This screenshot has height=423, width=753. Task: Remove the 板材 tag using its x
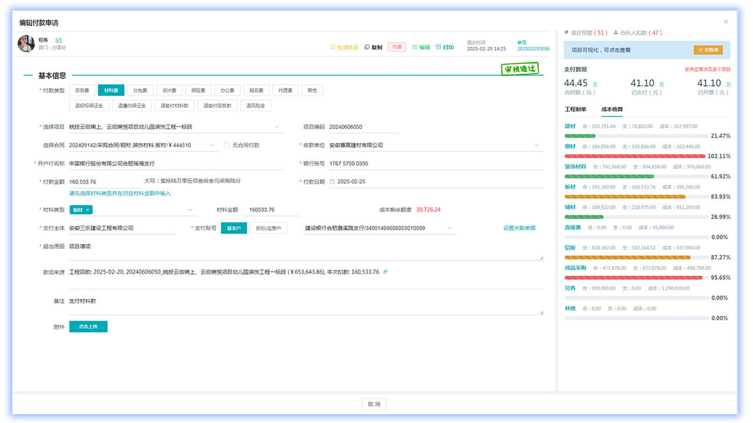(88, 210)
